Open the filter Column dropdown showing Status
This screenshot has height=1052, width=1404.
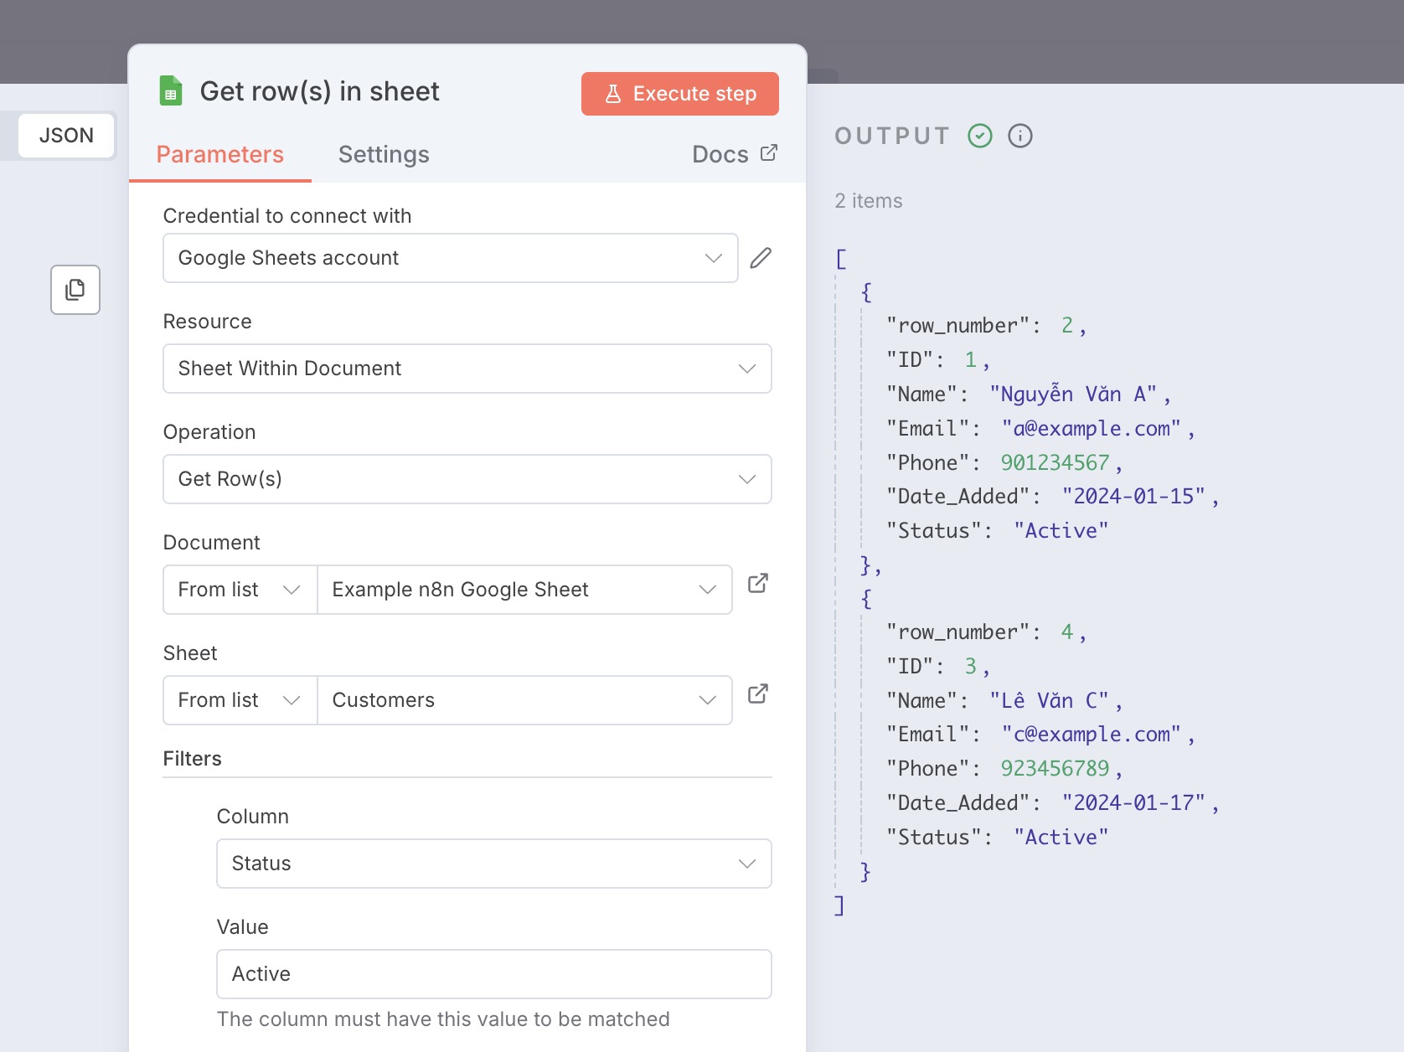(x=494, y=864)
